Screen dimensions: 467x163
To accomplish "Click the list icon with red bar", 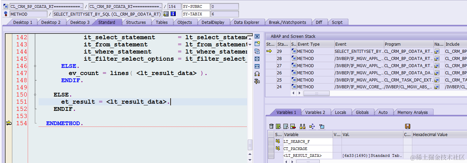I will pos(293,127).
